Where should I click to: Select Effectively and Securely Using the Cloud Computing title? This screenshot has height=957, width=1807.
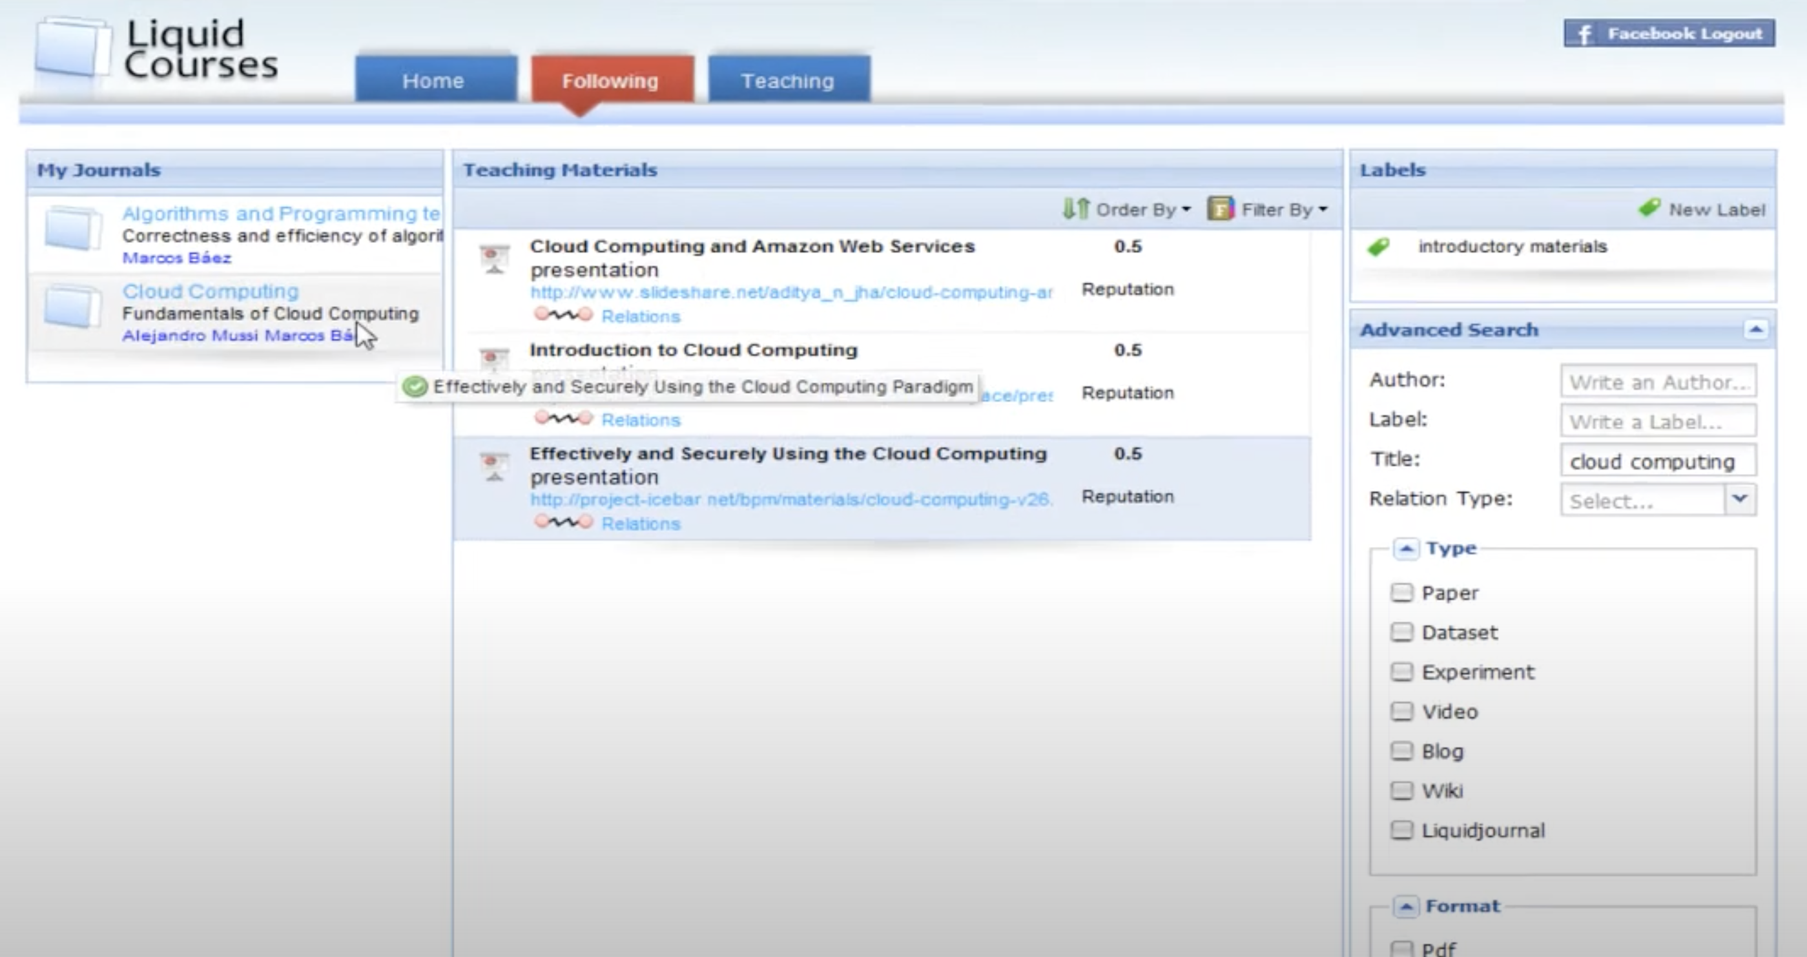(x=789, y=454)
